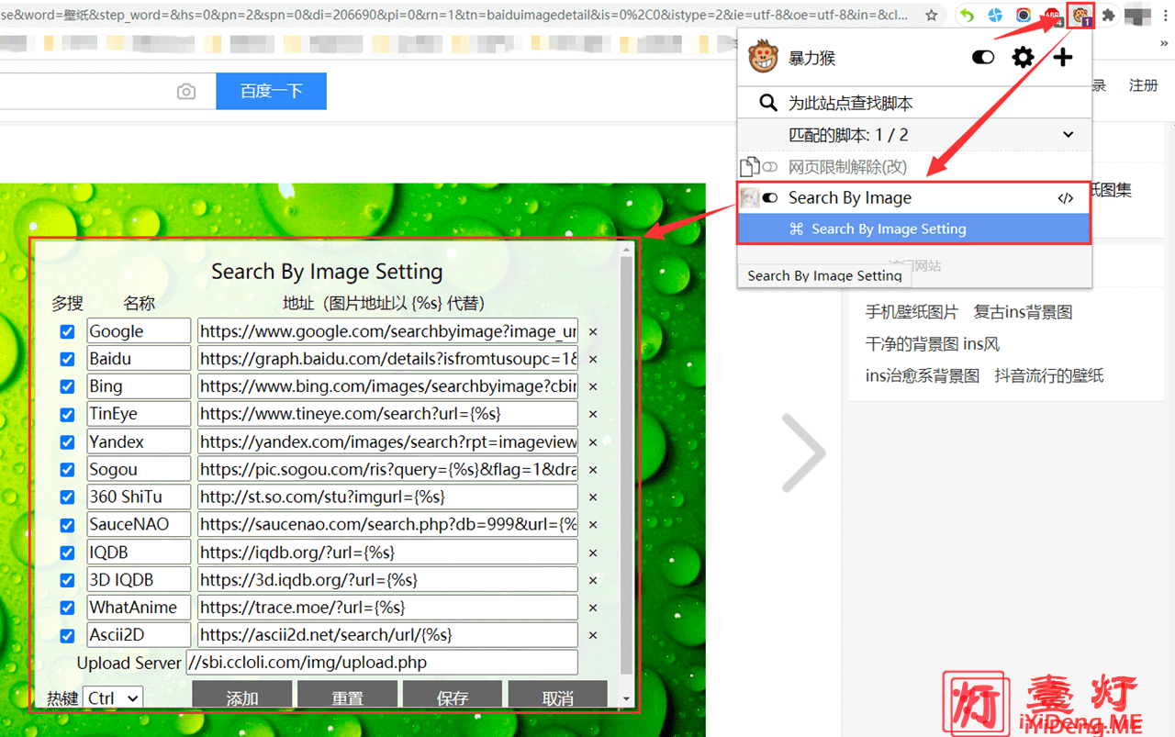The image size is (1175, 737).
Task: Click 为此站点查找脚本 menu item
Action: (914, 103)
